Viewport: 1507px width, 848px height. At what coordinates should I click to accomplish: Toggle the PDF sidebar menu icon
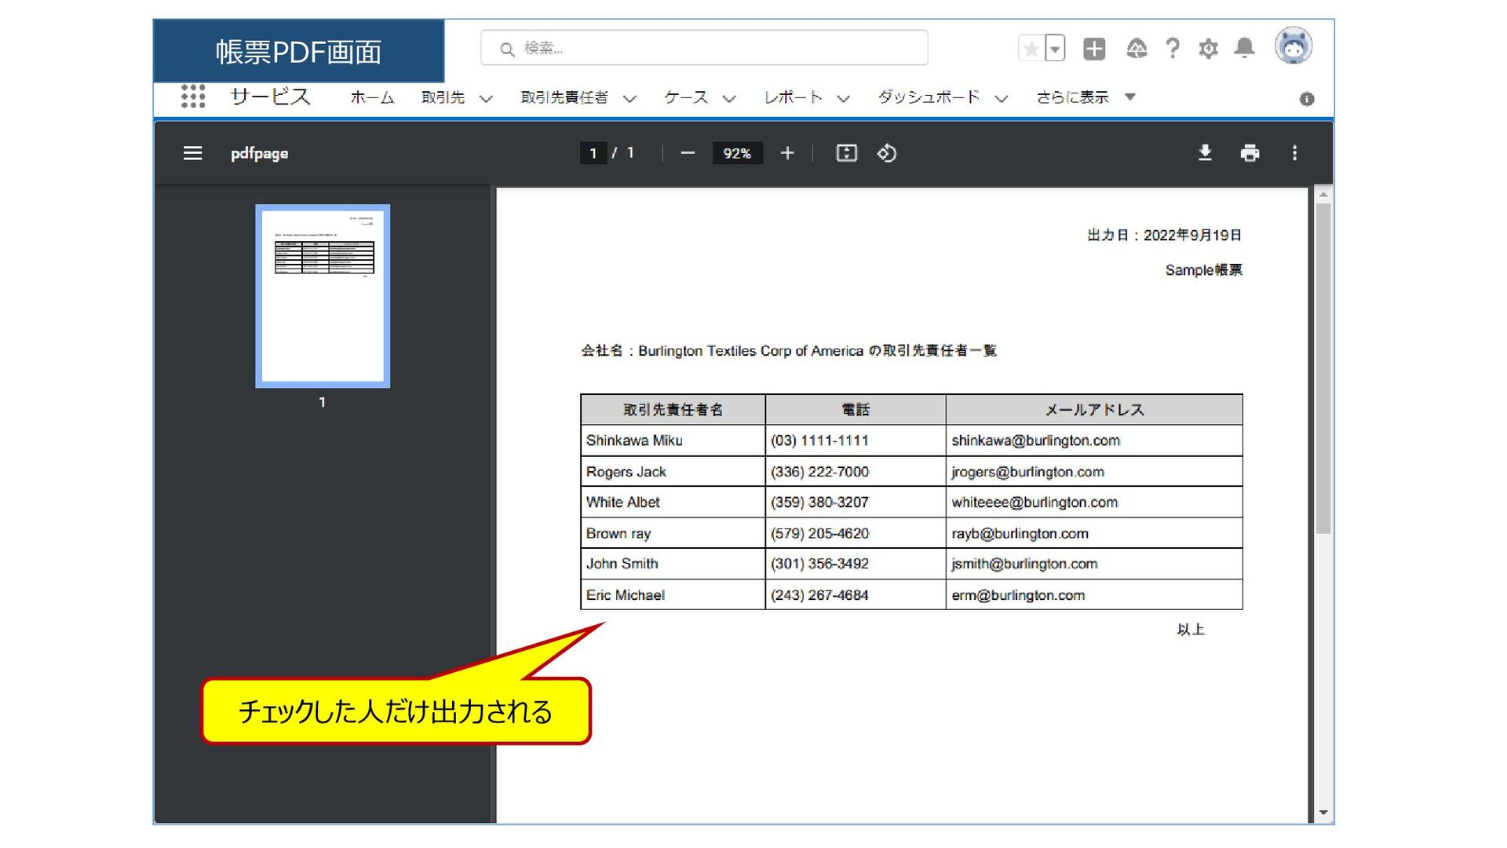tap(192, 153)
